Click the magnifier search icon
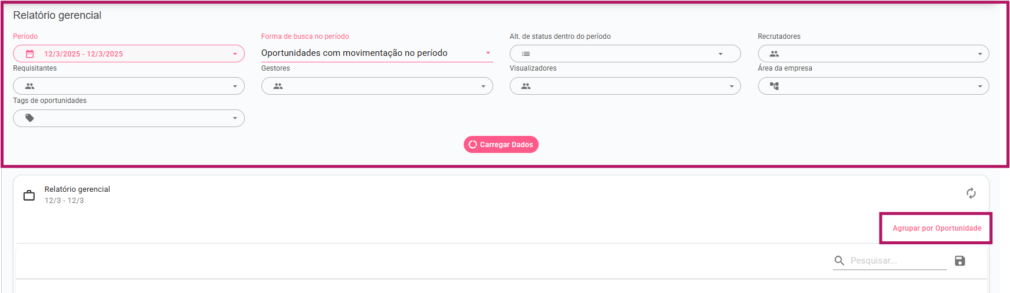This screenshot has width=1010, height=293. pos(839,261)
